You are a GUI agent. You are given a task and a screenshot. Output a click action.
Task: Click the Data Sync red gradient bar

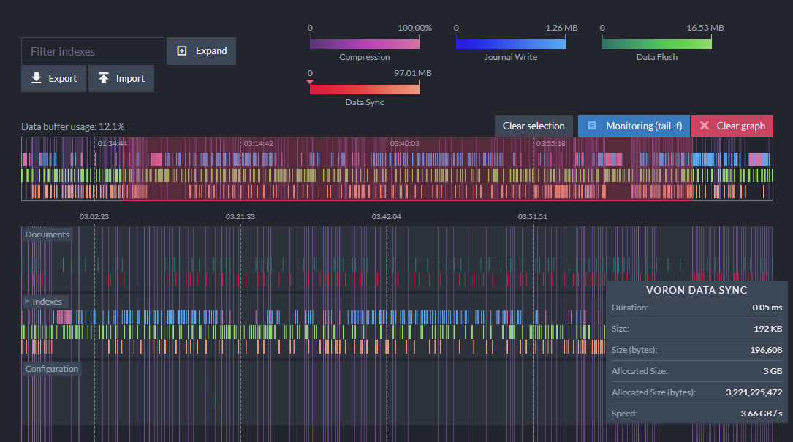[365, 90]
